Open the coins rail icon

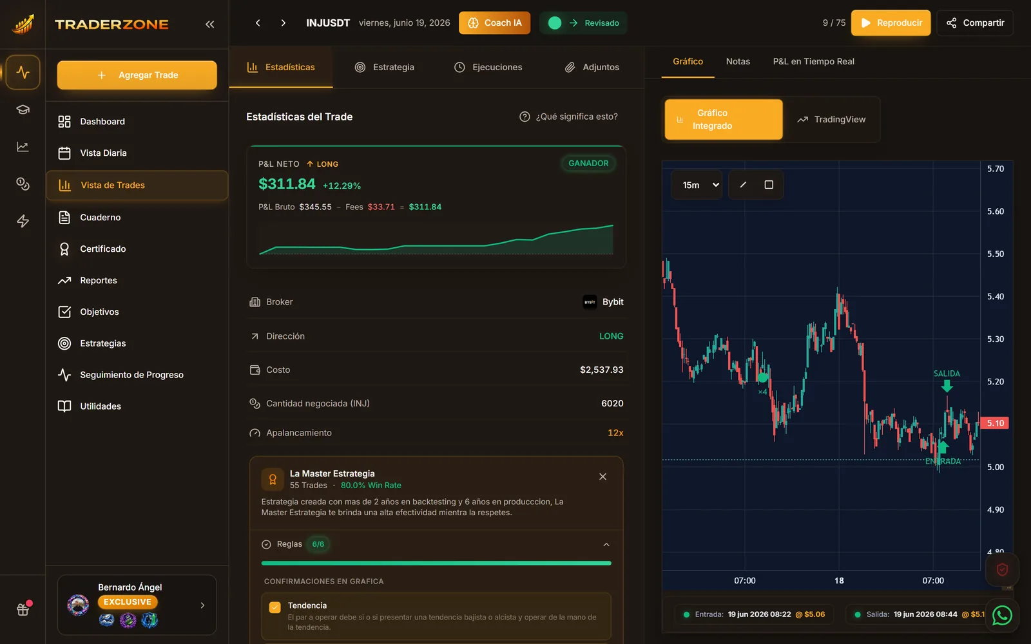click(23, 184)
